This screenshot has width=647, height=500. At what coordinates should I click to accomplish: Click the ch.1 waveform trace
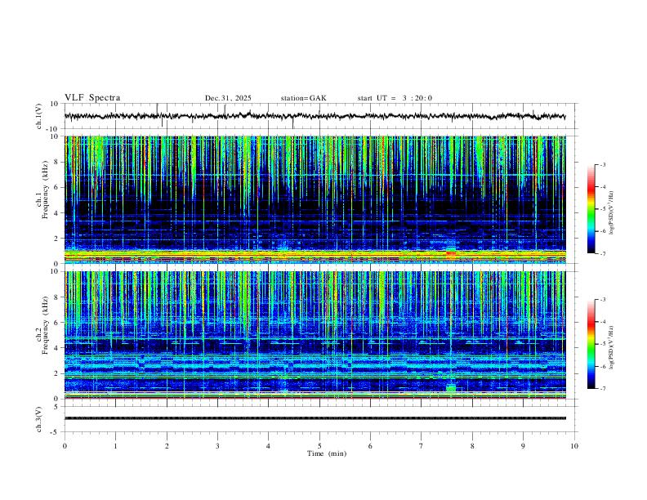coord(315,116)
